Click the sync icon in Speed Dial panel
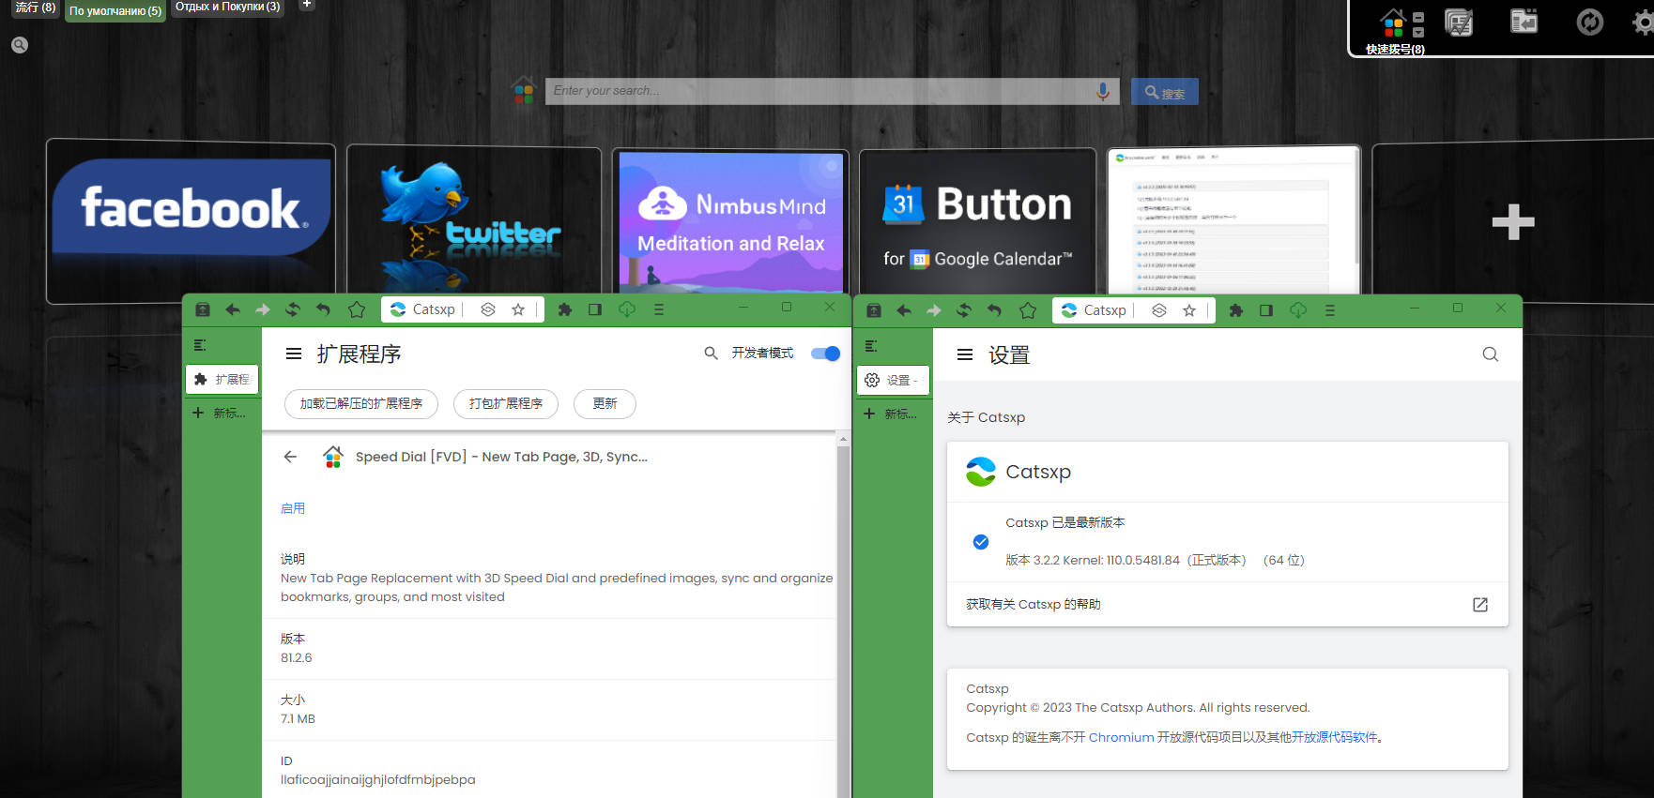This screenshot has width=1654, height=798. pos(1589,22)
